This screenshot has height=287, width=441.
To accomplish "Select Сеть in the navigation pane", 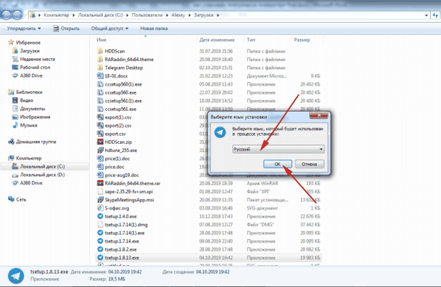I will tap(21, 199).
